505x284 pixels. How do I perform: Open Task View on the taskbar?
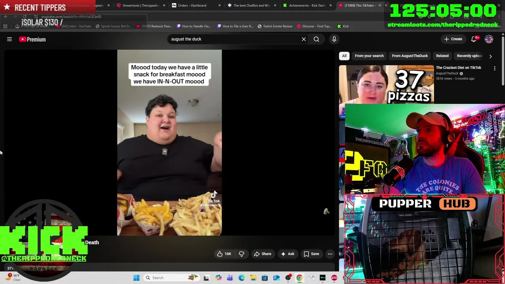pos(206,278)
